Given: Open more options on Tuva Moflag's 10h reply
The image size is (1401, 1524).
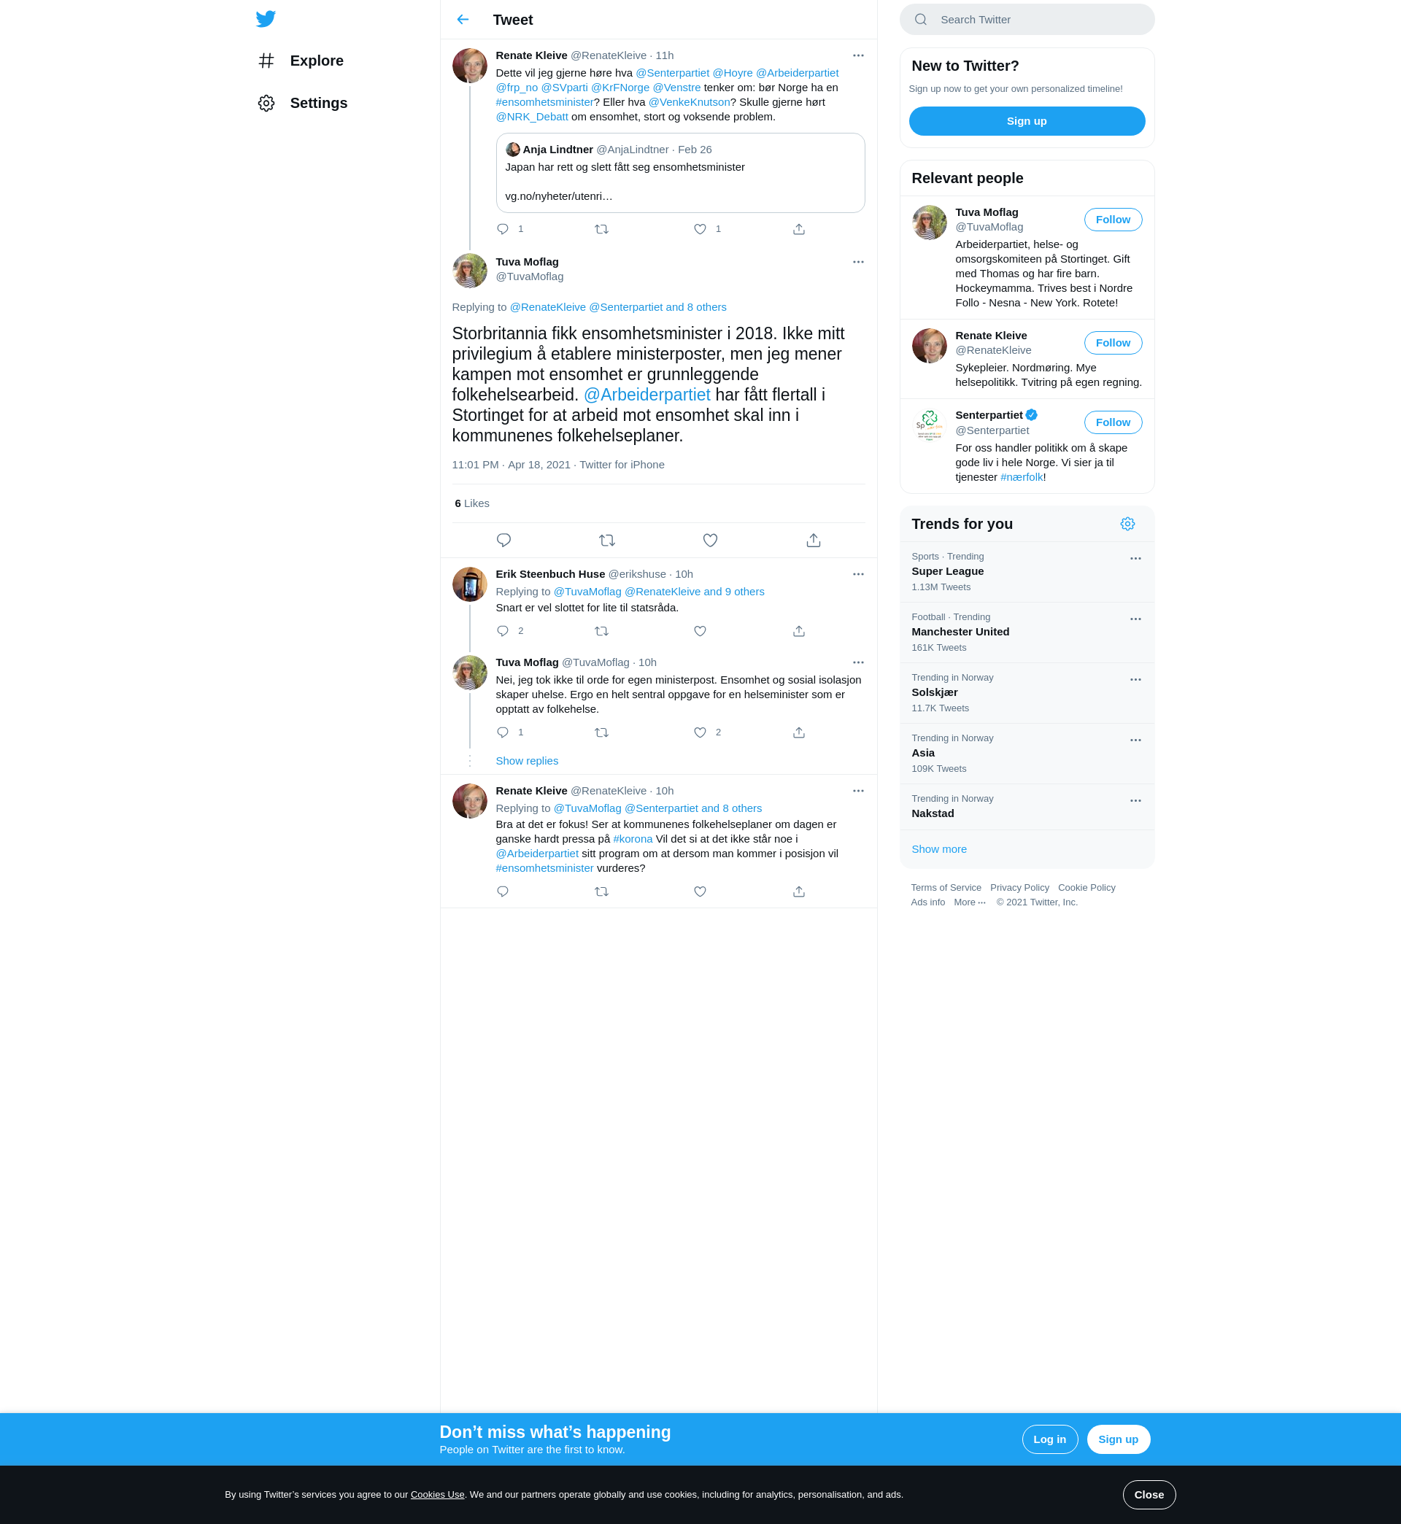Looking at the screenshot, I should 858,662.
